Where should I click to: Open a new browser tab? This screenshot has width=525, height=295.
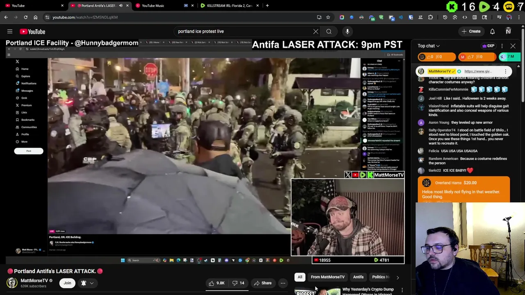(x=267, y=6)
